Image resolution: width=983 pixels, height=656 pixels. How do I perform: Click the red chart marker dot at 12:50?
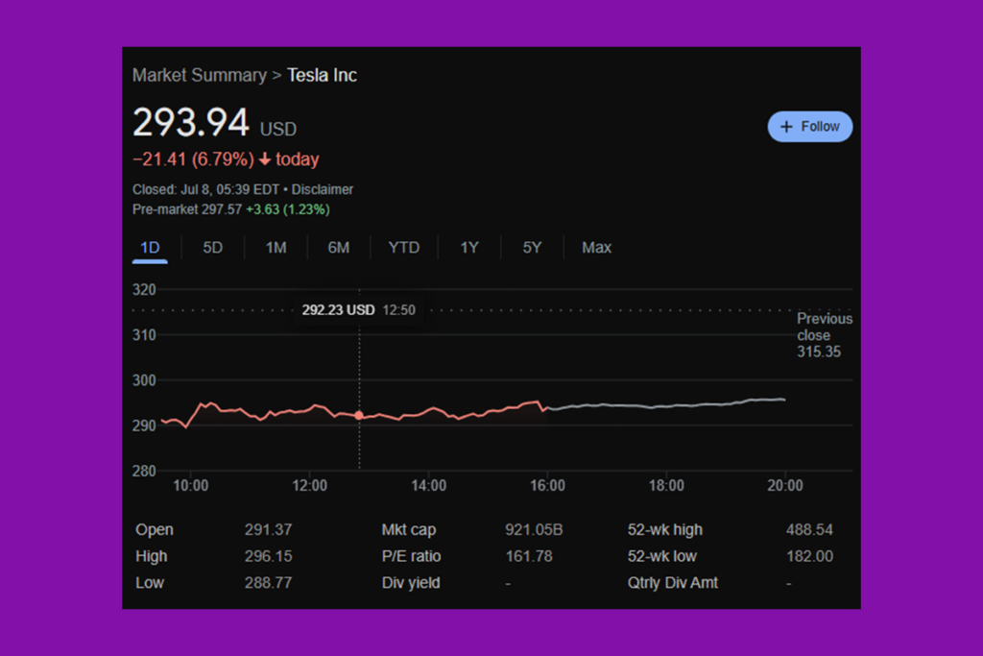pyautogui.click(x=359, y=415)
